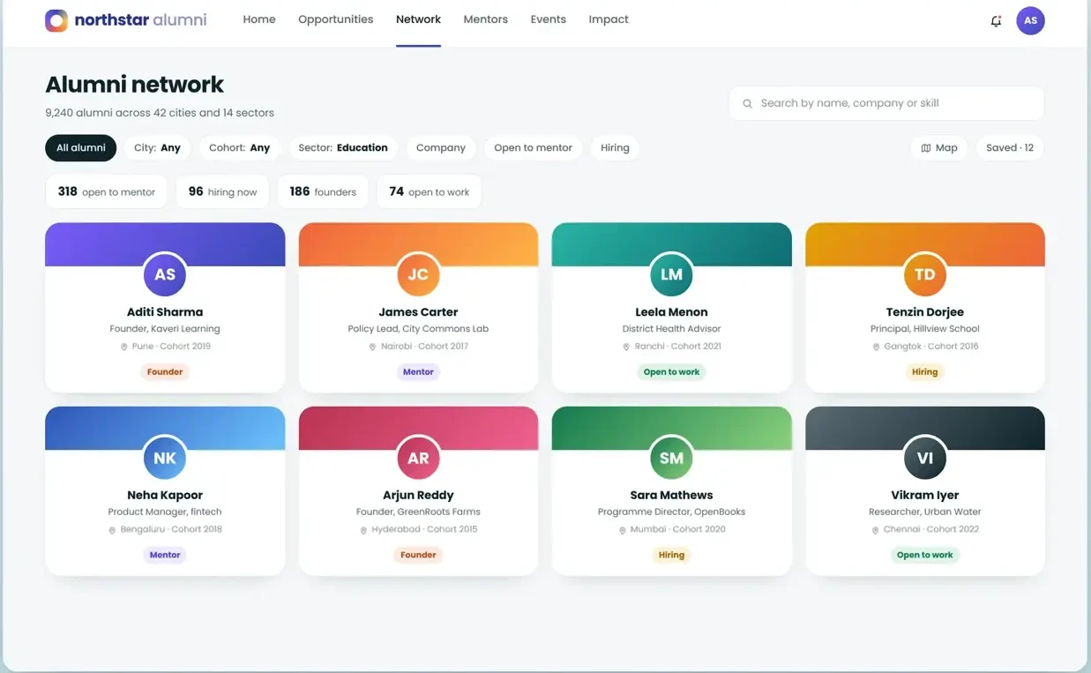Click Tenzin Dorjee's TD avatar circle

pos(925,274)
